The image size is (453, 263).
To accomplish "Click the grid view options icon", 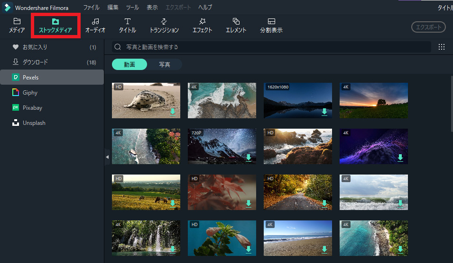I will [x=442, y=47].
